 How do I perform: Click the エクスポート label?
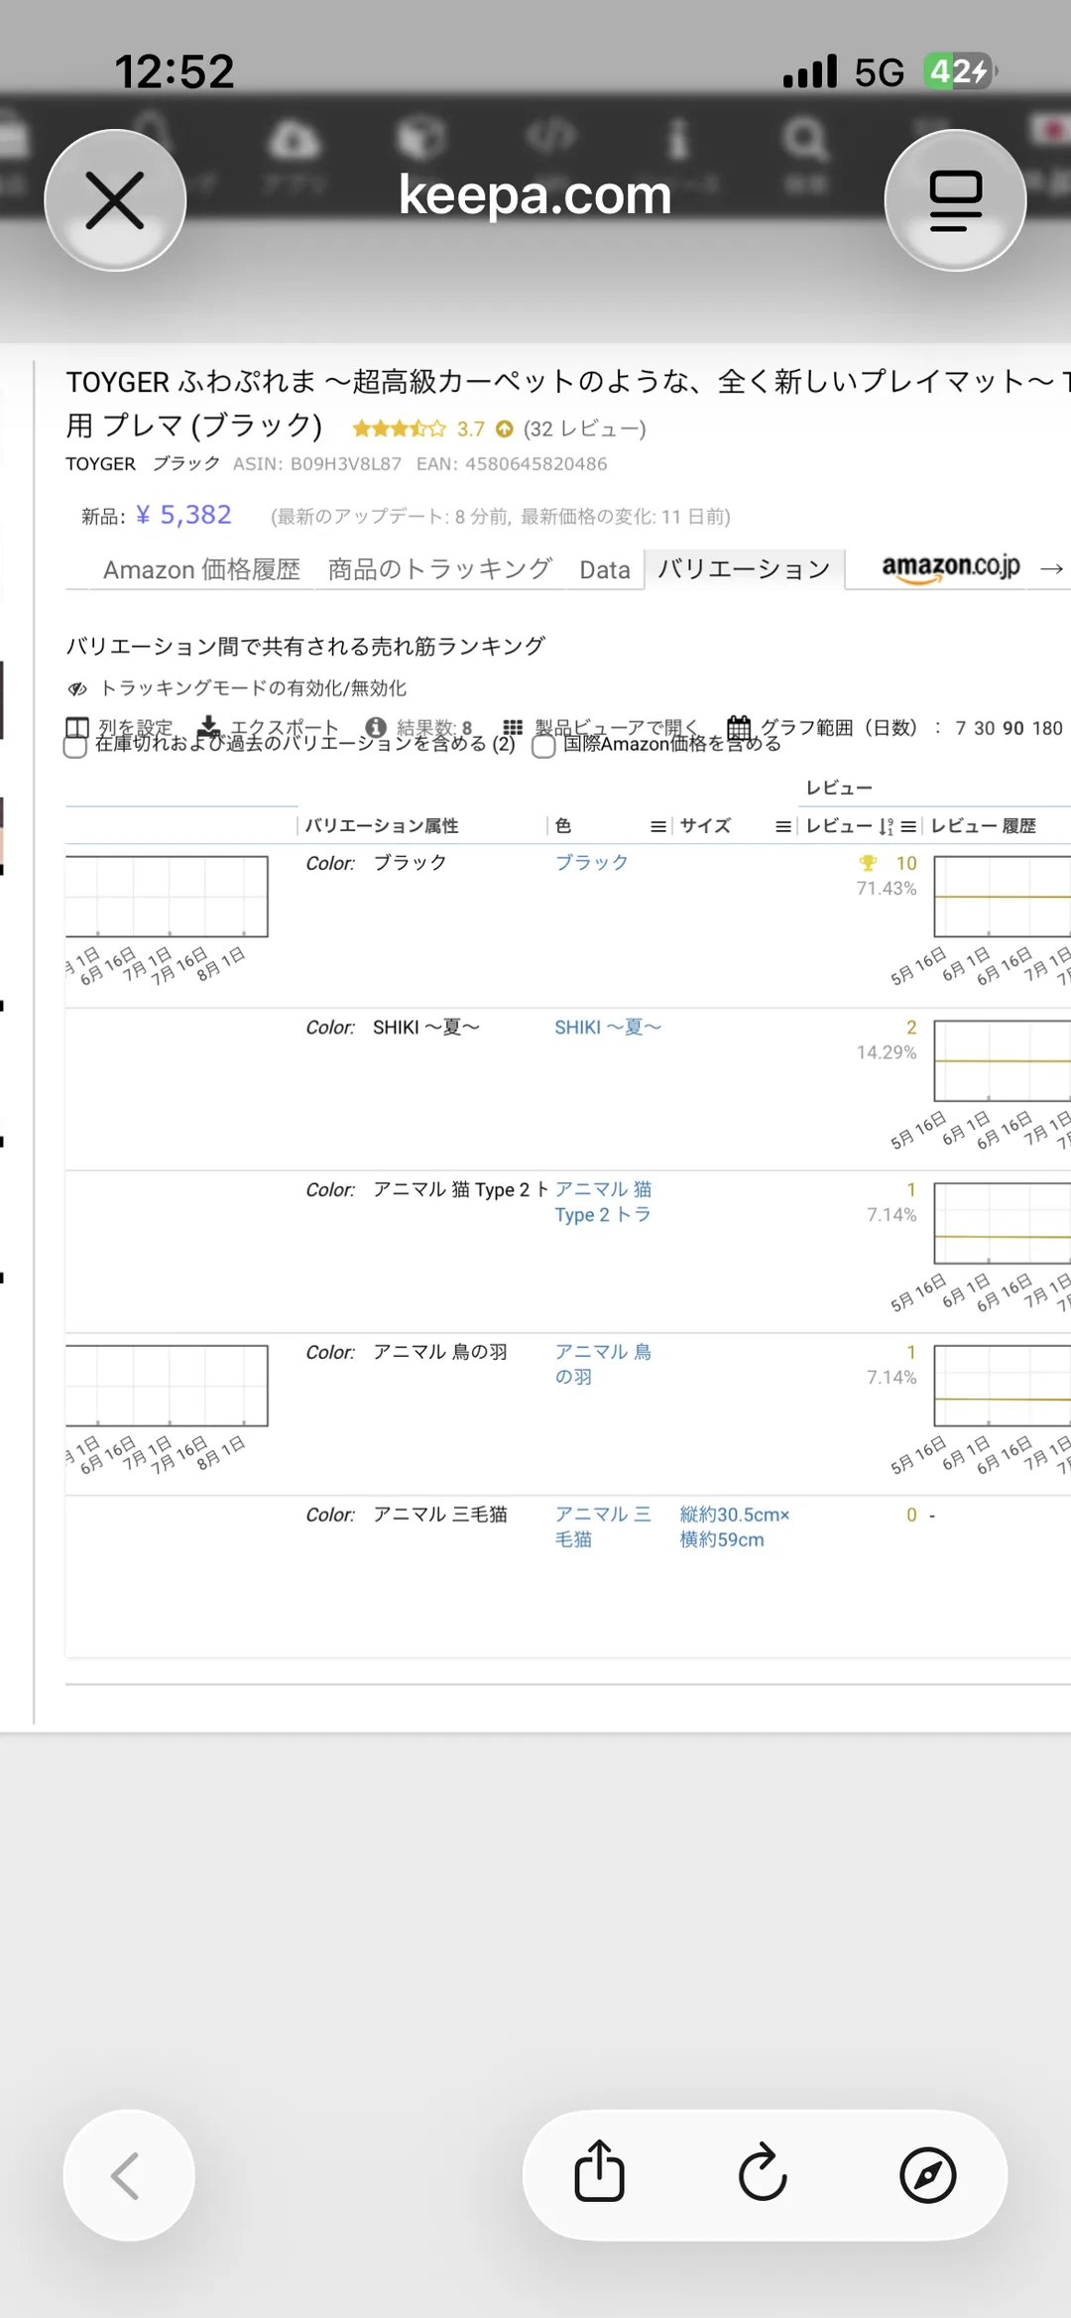pos(285,728)
